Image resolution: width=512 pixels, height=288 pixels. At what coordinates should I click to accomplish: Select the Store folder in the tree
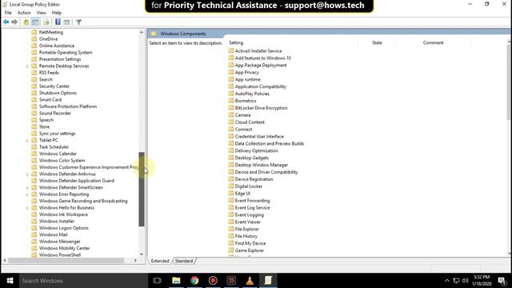[x=44, y=126]
